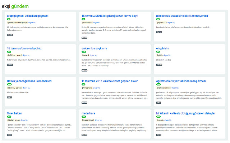The image size is (230, 143).
Task: Open the ekşi gündem site heading
Action: [x=15, y=6]
